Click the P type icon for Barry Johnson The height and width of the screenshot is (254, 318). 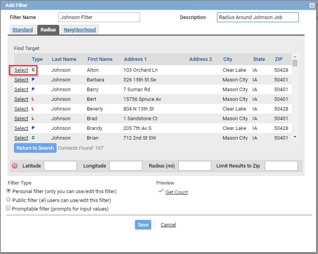33,89
